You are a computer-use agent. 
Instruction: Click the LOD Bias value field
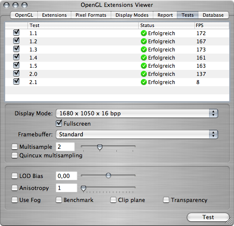pos(67,176)
